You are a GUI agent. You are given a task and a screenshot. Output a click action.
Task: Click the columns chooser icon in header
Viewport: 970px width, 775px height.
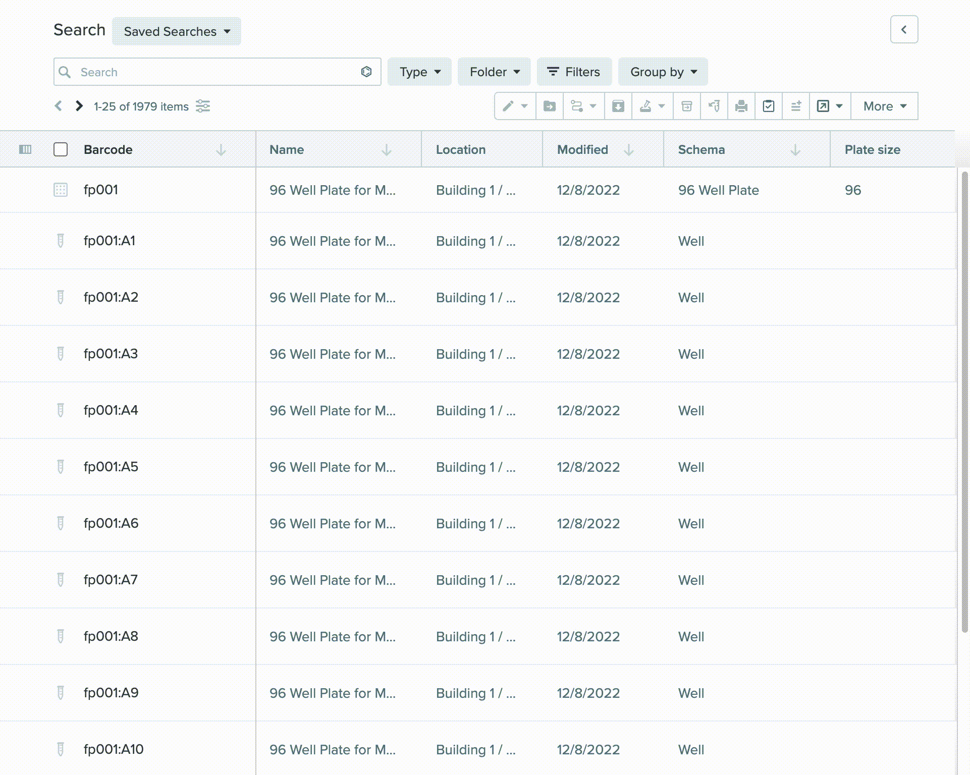(25, 149)
